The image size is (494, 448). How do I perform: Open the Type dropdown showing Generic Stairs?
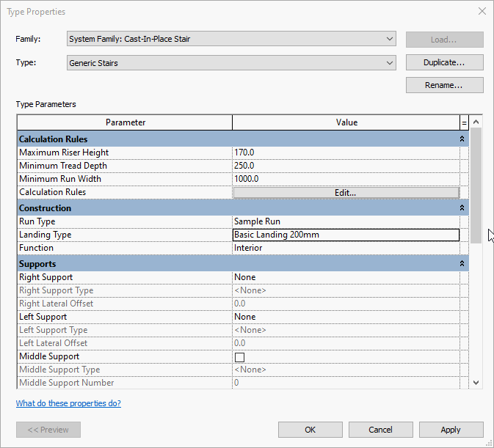pyautogui.click(x=231, y=62)
